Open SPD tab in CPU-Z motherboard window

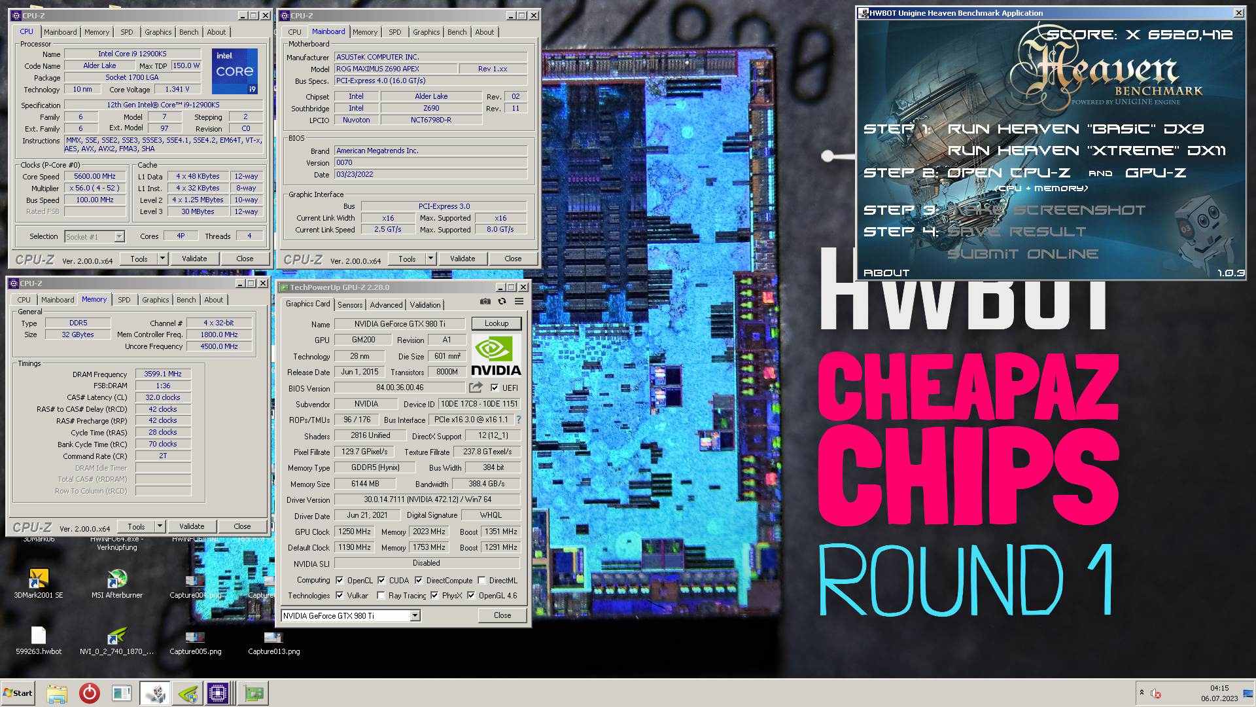pyautogui.click(x=394, y=32)
